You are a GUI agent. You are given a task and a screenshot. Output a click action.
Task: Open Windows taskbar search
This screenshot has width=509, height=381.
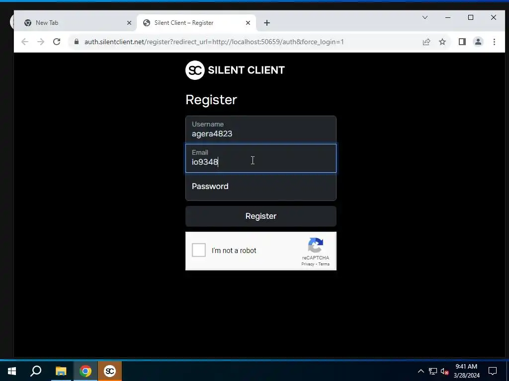pyautogui.click(x=36, y=371)
